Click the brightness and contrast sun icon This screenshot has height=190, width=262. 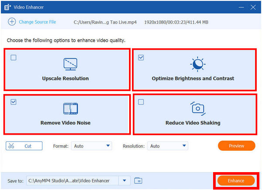point(198,64)
